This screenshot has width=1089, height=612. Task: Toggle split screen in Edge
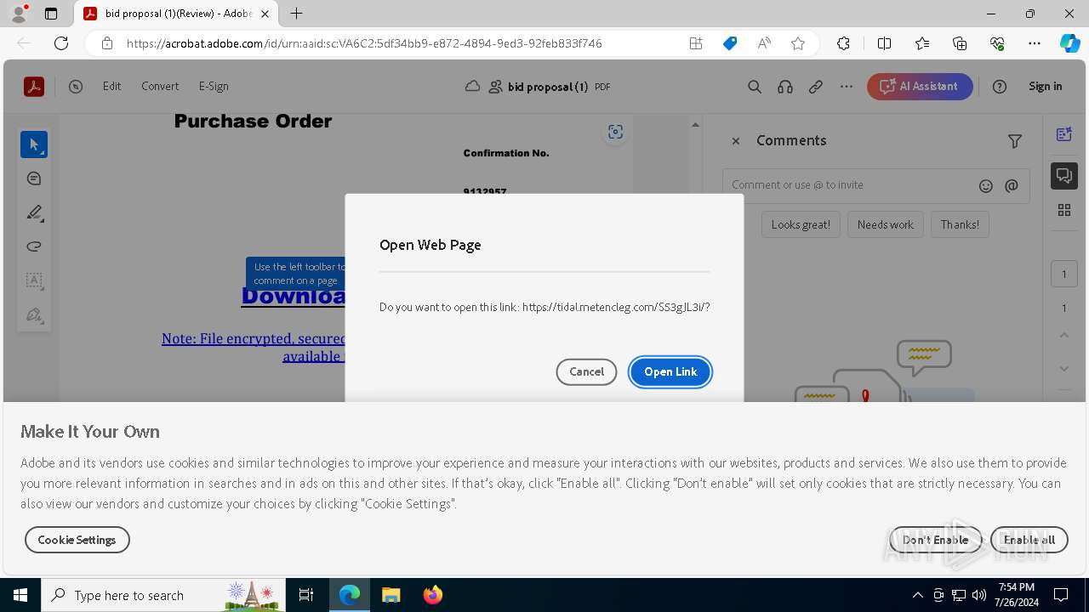click(x=884, y=43)
